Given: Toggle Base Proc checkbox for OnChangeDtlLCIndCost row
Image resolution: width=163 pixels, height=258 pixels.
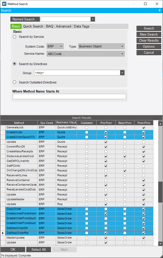Looking at the screenshot, I should pyautogui.click(x=125, y=171).
